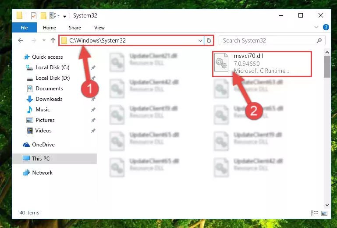Click the Downloads blue arrow icon
The image size is (337, 228).
[x=30, y=99]
